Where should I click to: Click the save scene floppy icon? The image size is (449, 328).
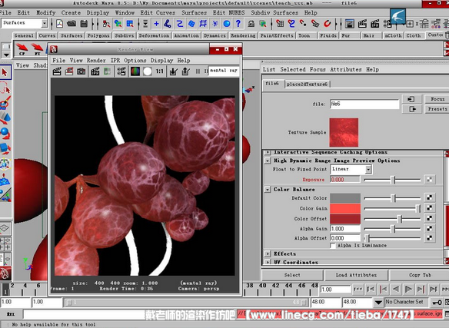[84, 24]
